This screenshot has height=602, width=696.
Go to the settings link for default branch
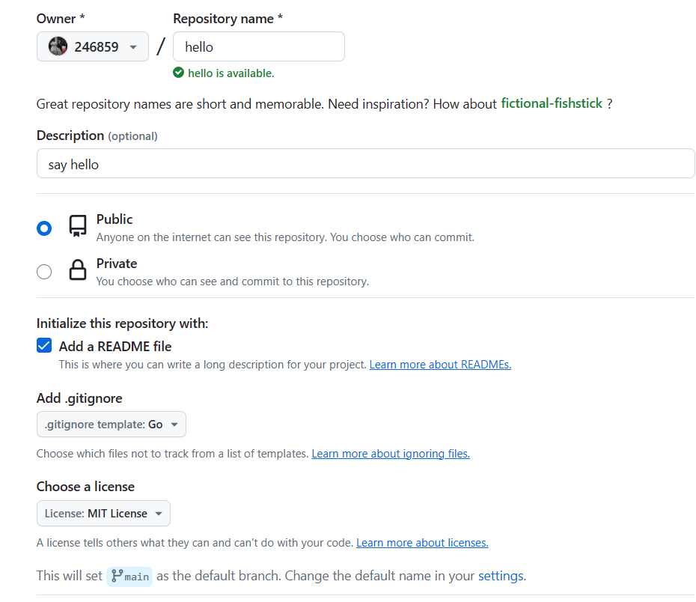pyautogui.click(x=501, y=576)
